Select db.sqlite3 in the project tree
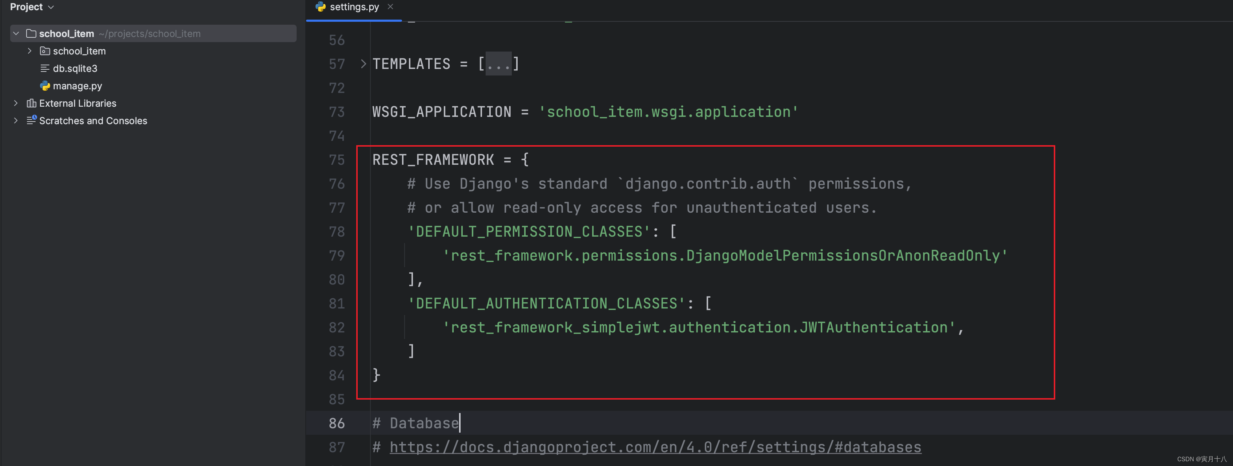1233x466 pixels. (x=75, y=68)
